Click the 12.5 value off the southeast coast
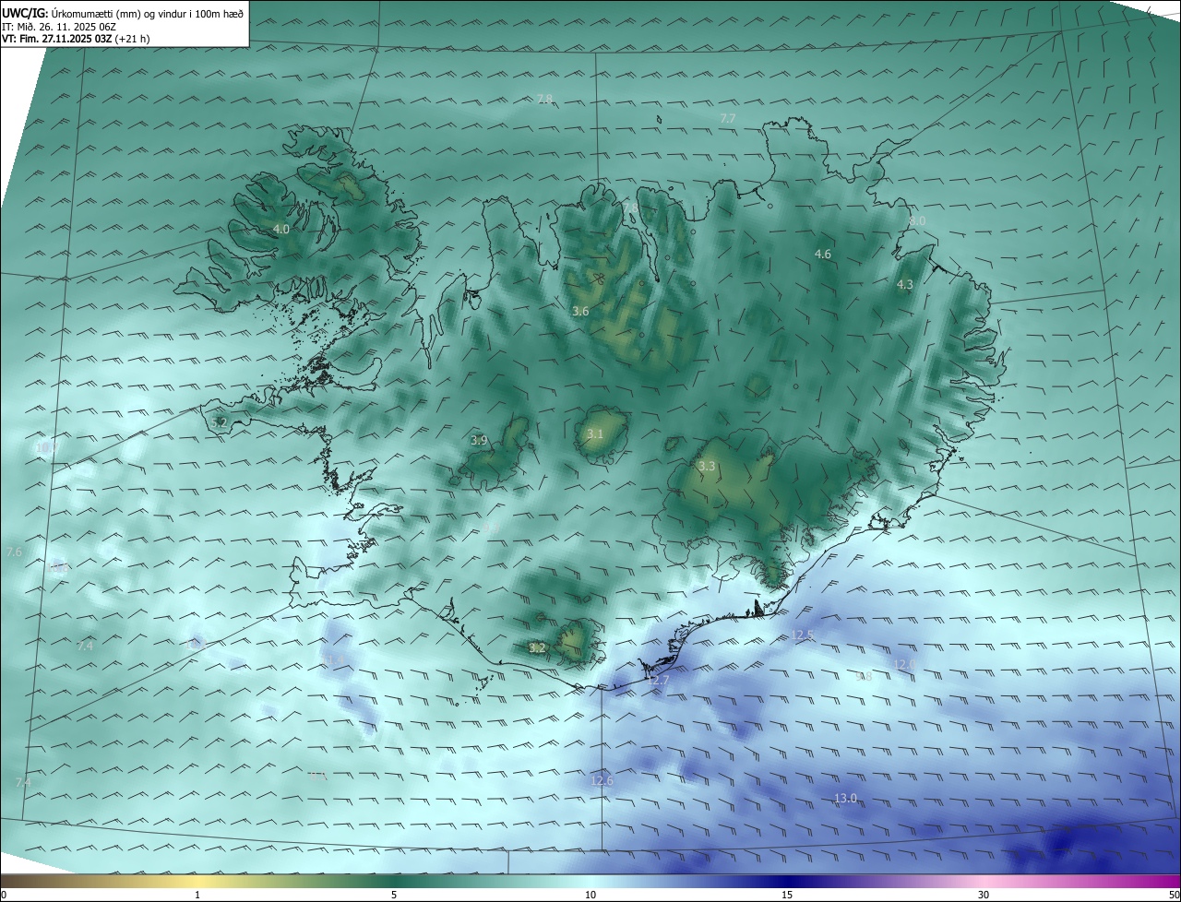1181x902 pixels. [803, 635]
